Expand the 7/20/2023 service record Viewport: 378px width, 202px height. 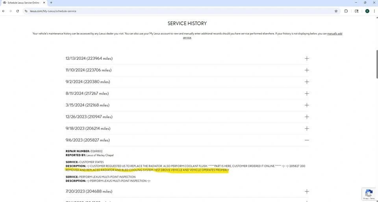click(307, 191)
